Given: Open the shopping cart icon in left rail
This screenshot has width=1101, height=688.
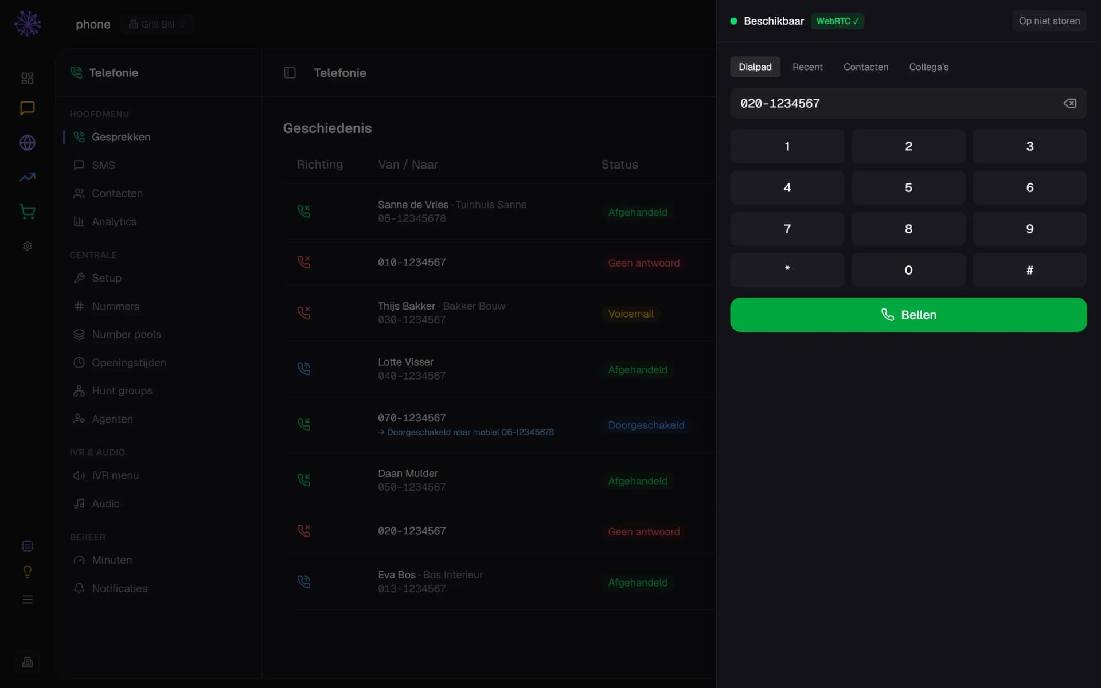Looking at the screenshot, I should 28,212.
